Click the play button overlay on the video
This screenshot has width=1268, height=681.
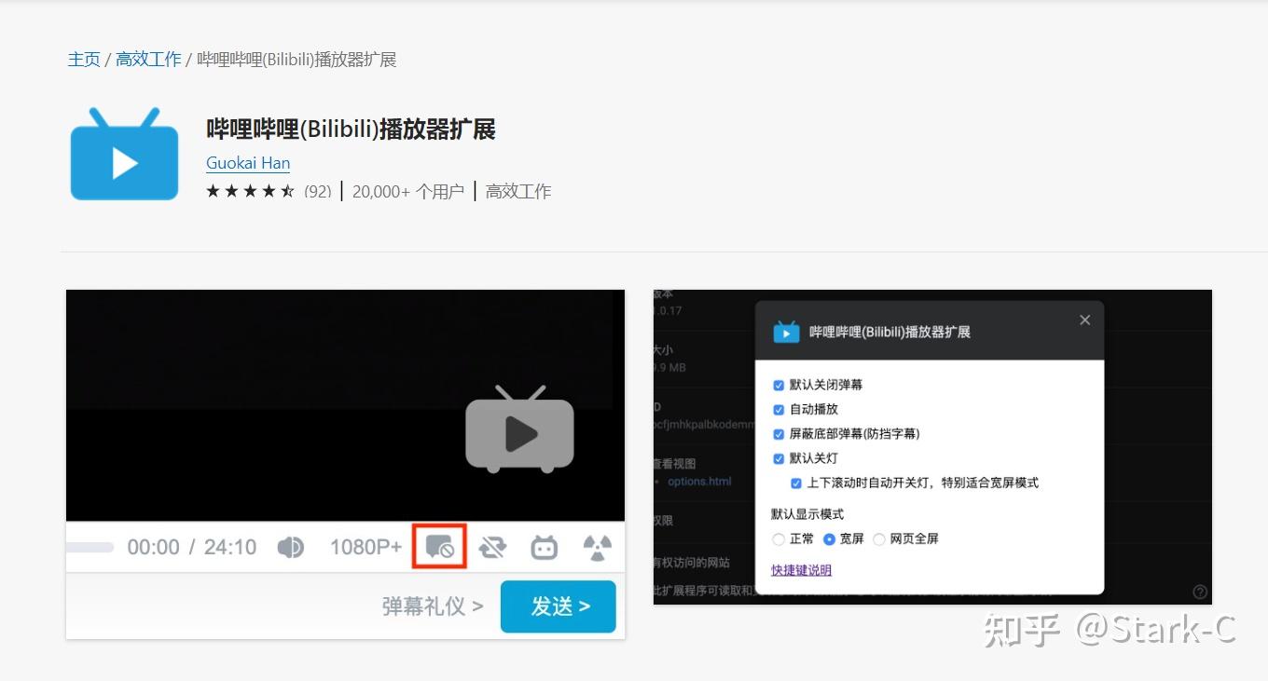click(x=519, y=431)
